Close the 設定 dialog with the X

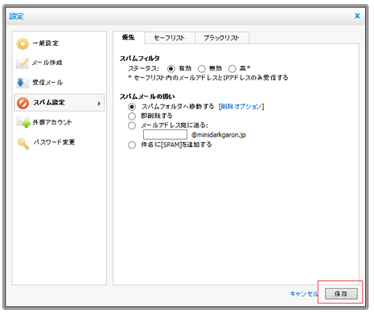point(357,16)
